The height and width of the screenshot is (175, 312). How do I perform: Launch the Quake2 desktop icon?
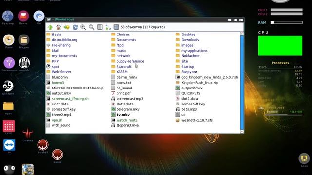(x=43, y=145)
